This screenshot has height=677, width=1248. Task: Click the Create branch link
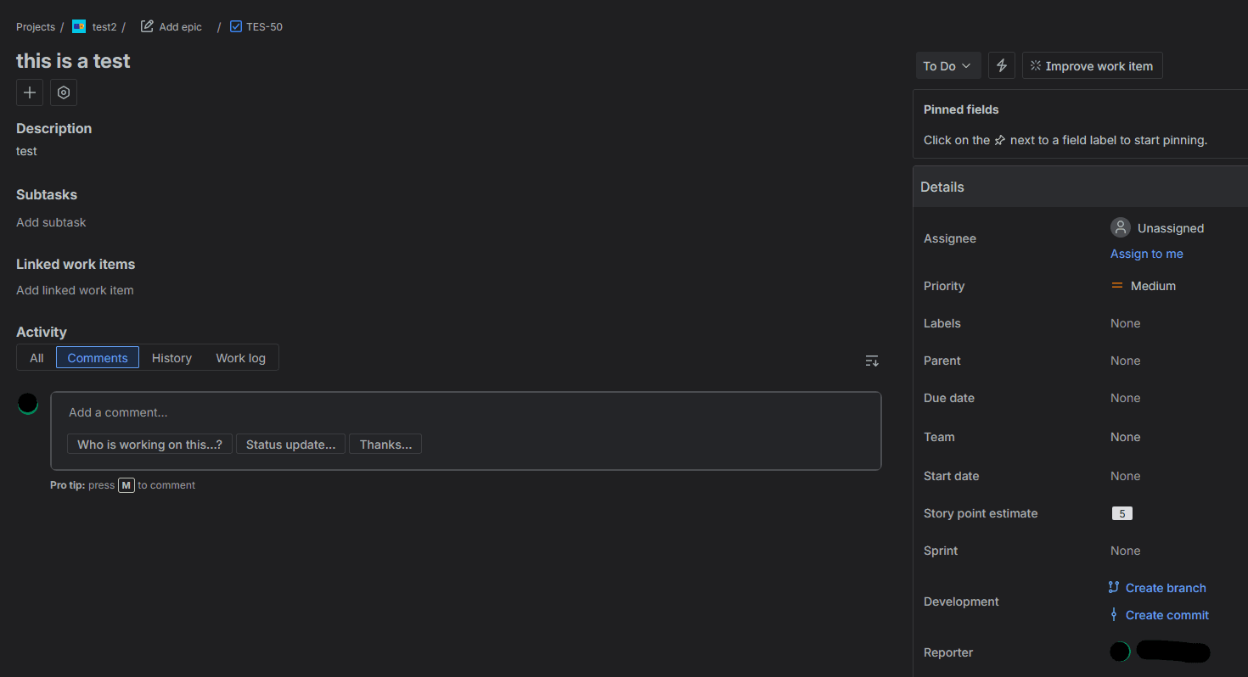coord(1165,588)
